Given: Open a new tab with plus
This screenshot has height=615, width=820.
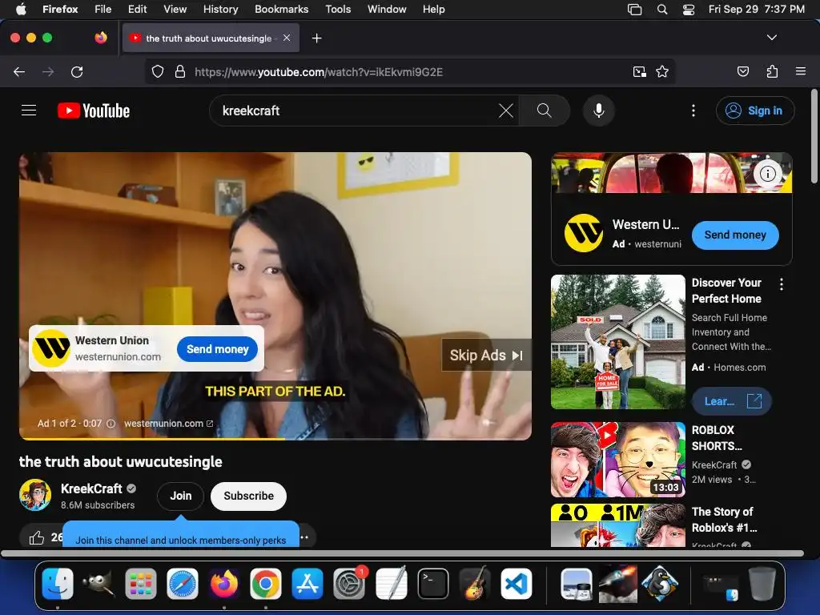Looking at the screenshot, I should [x=316, y=38].
